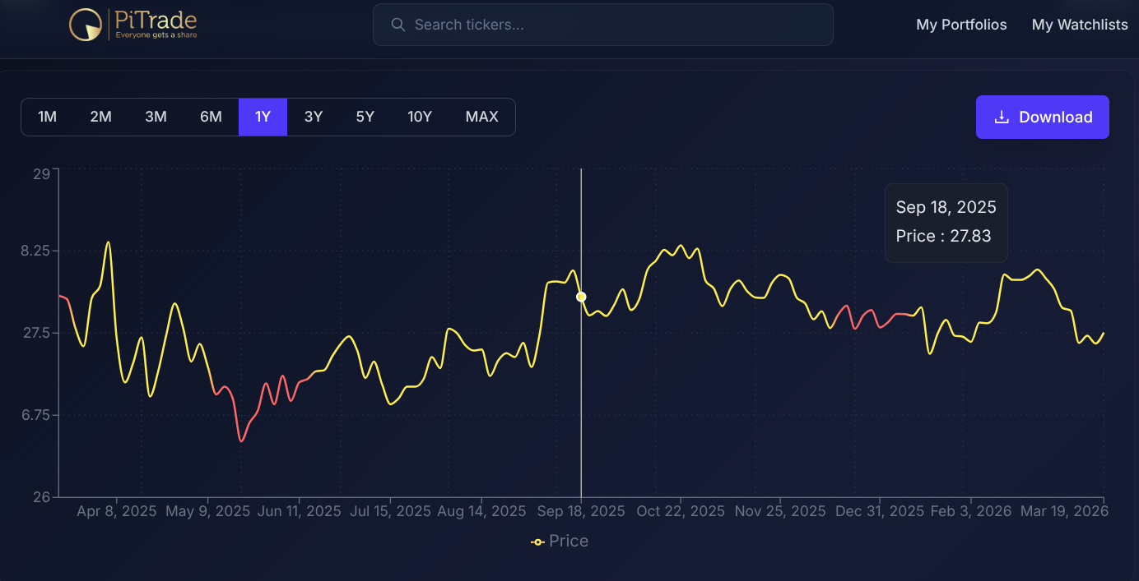Switch chart to 2M range

(100, 117)
